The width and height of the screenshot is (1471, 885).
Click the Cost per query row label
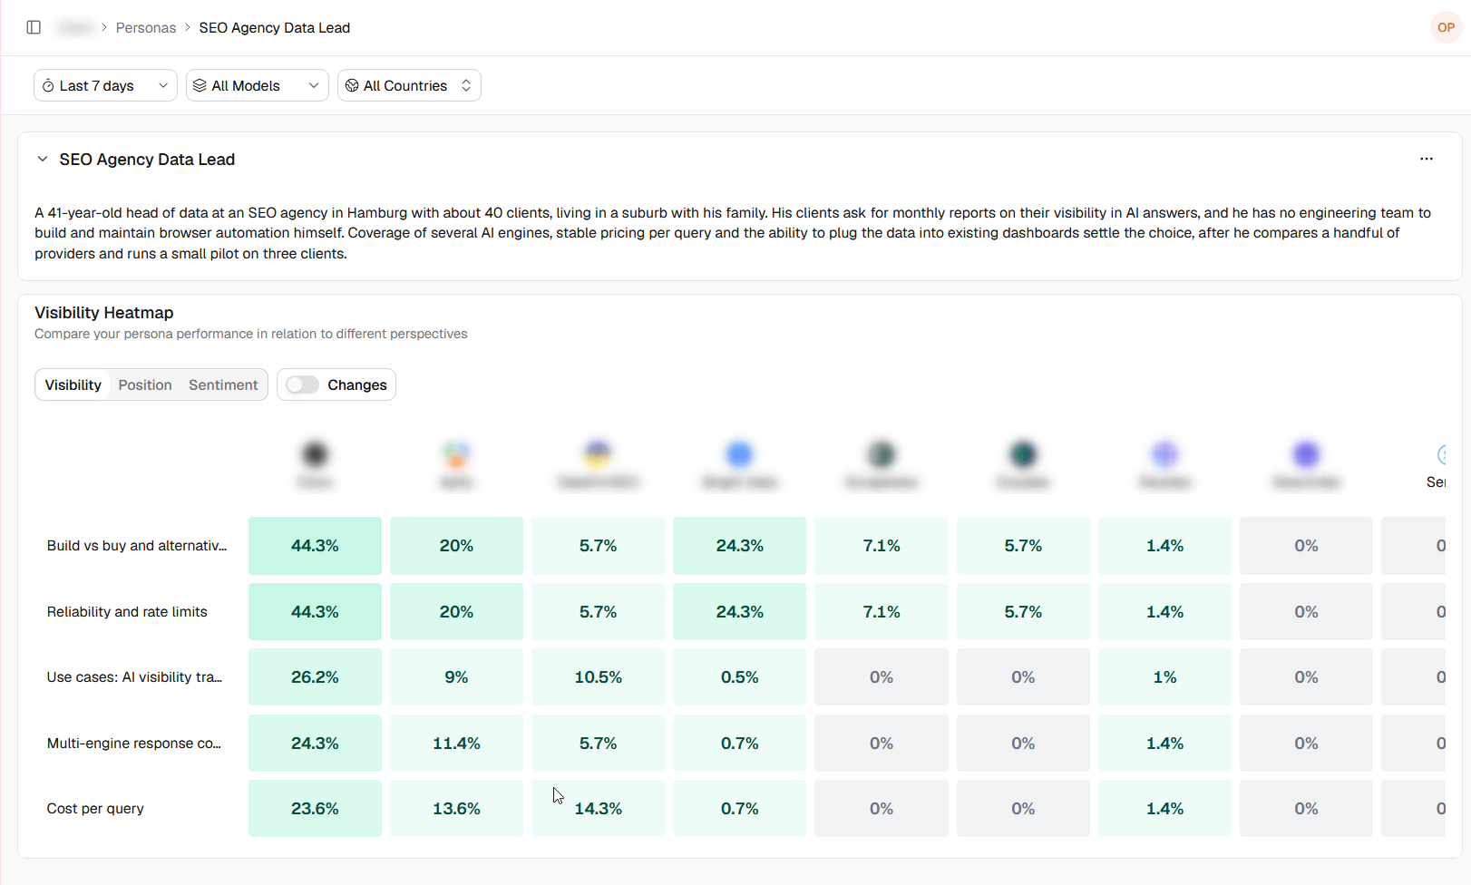click(95, 809)
